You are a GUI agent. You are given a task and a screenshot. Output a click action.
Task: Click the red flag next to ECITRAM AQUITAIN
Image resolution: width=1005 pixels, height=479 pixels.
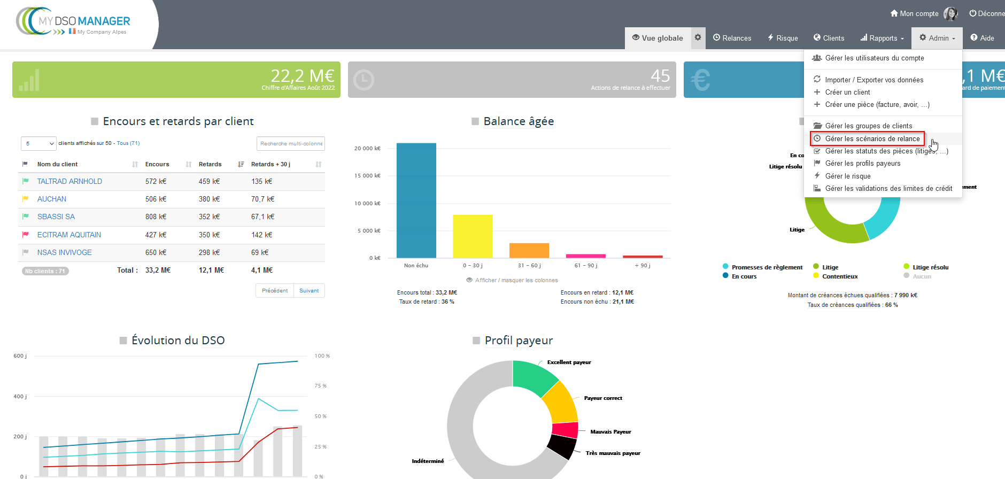(x=25, y=235)
